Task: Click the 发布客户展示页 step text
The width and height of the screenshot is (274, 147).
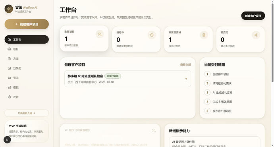Action: pyautogui.click(x=222, y=111)
